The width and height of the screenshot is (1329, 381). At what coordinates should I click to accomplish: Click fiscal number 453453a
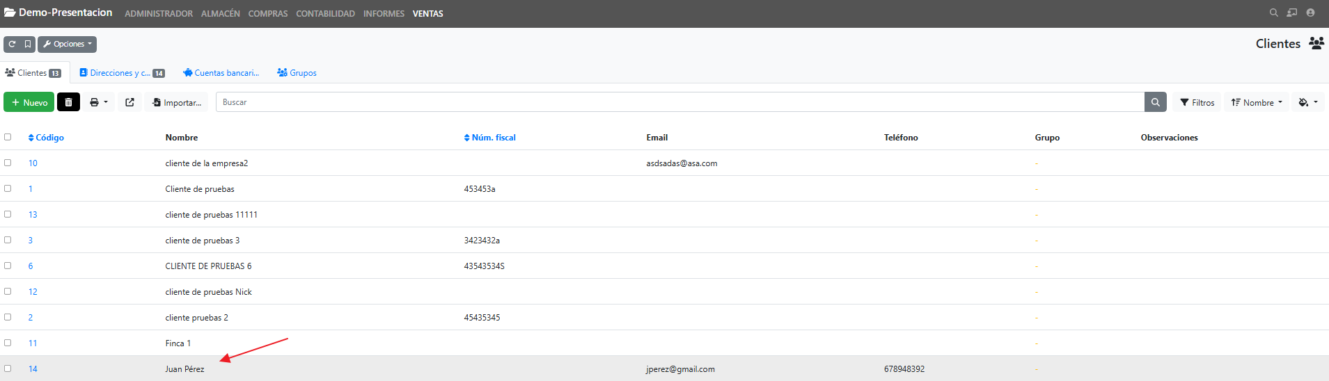tap(480, 189)
